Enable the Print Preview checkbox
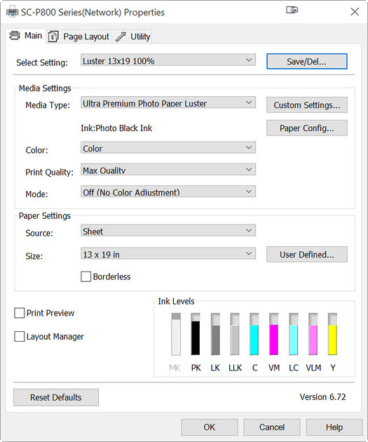This screenshot has width=368, height=442. tap(19, 313)
